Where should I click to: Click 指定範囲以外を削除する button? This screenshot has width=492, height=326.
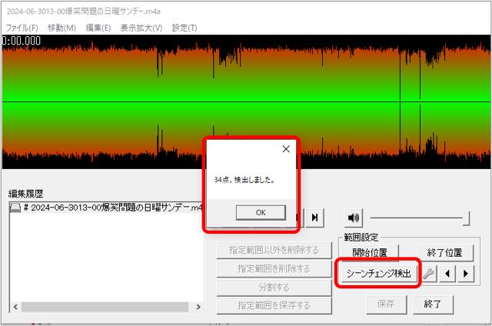(x=274, y=250)
